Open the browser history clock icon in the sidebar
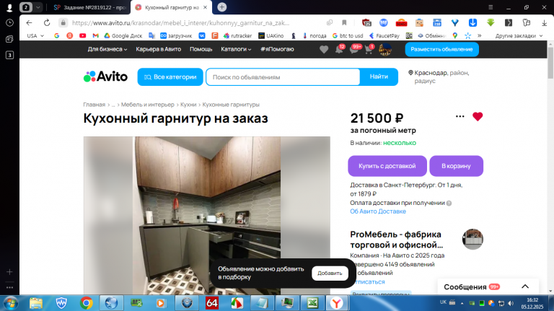554x311 pixels. coord(9,22)
